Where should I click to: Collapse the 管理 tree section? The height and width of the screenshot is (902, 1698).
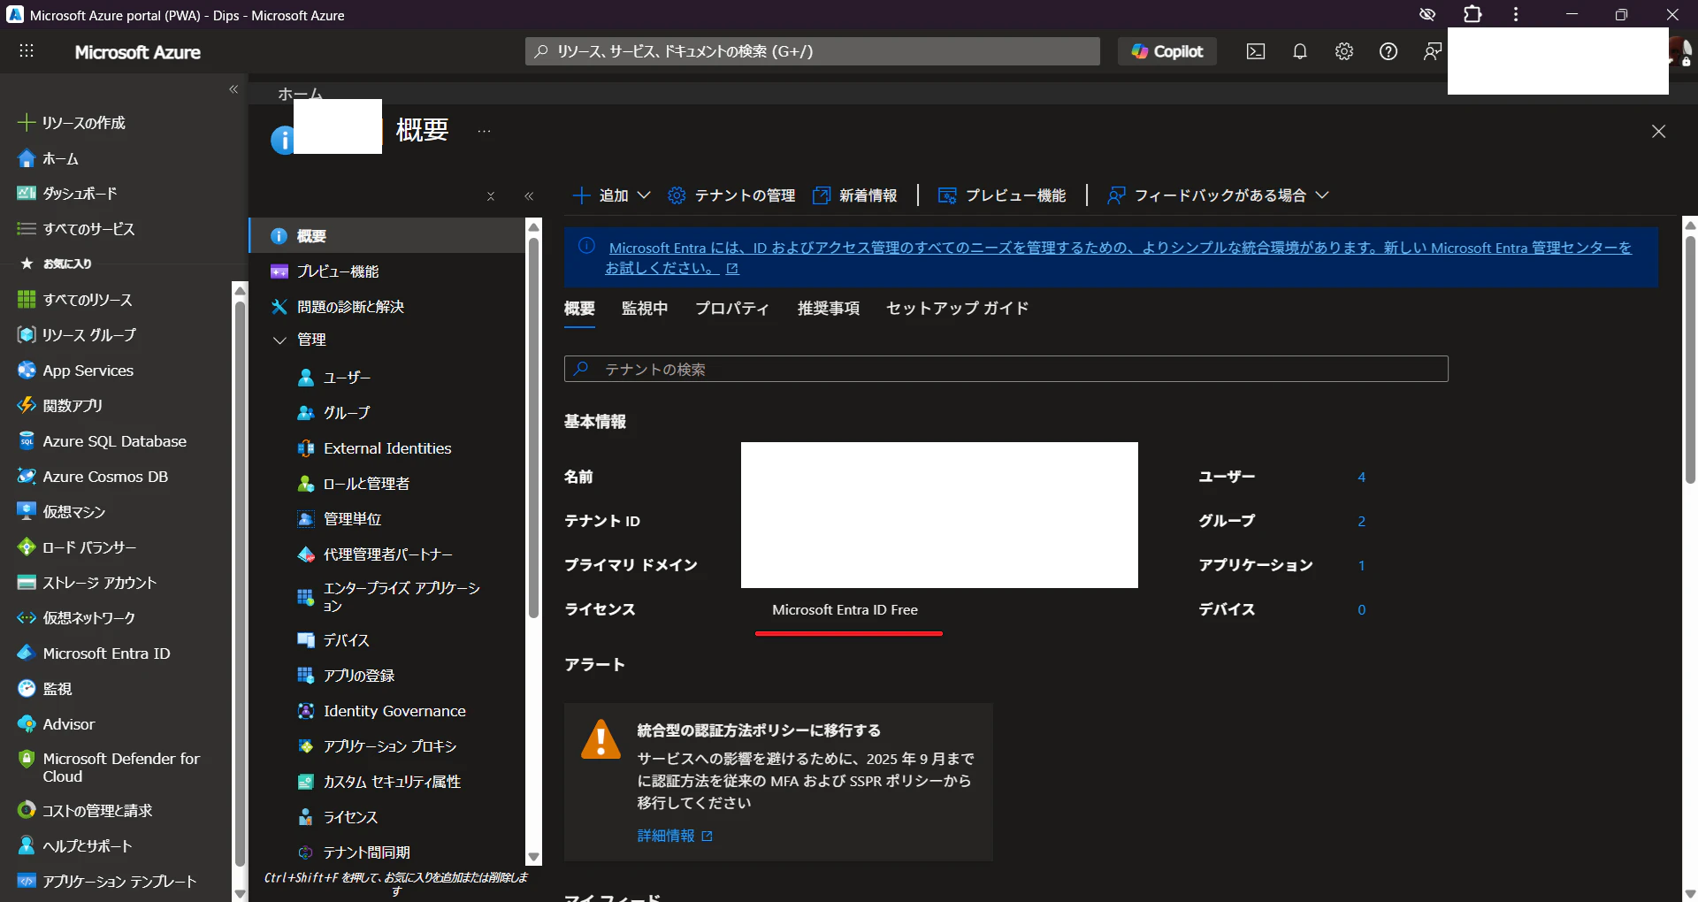pos(279,340)
